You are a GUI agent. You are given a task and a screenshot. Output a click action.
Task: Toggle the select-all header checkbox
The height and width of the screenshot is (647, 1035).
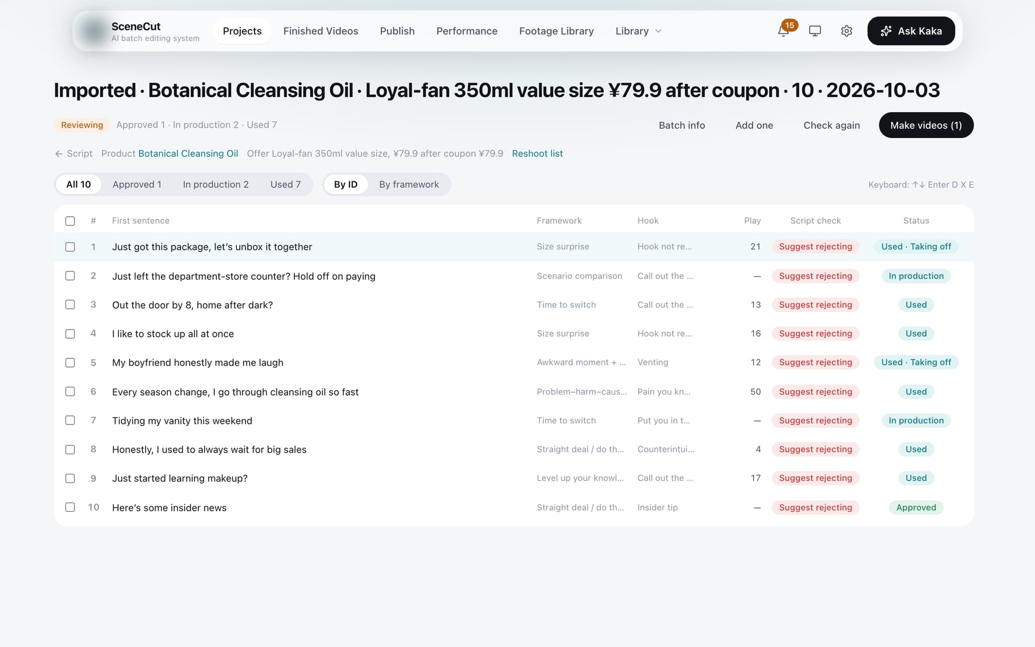point(70,221)
